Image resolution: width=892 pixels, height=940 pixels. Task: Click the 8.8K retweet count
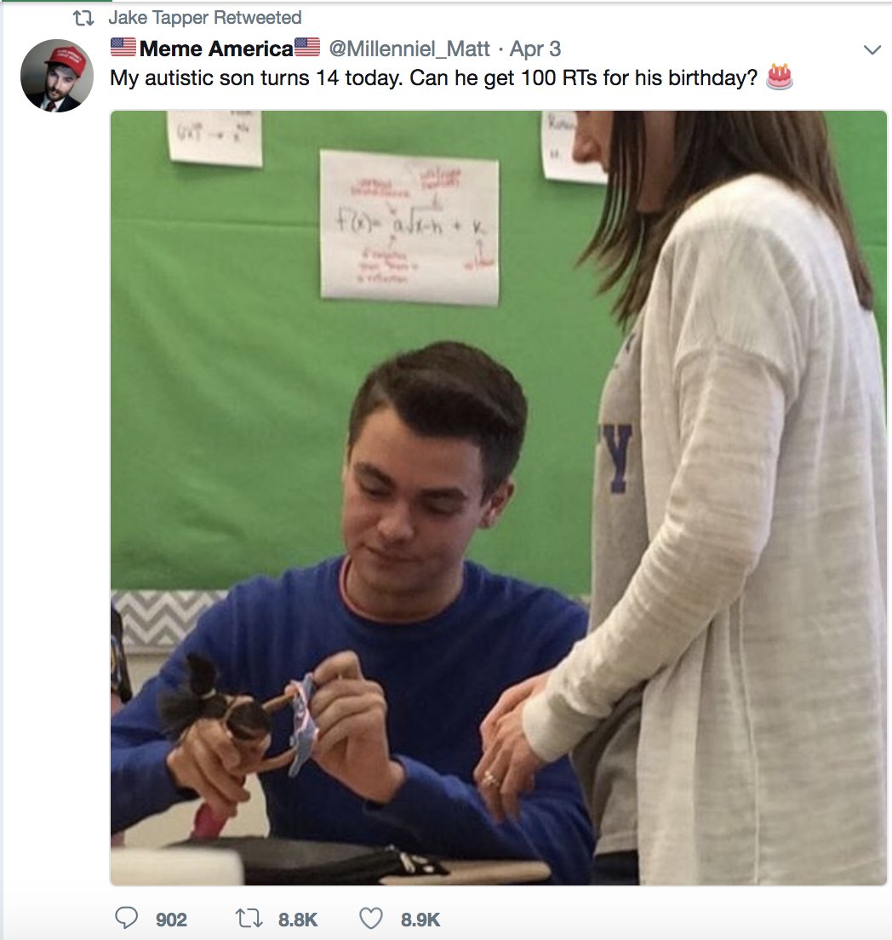298,919
